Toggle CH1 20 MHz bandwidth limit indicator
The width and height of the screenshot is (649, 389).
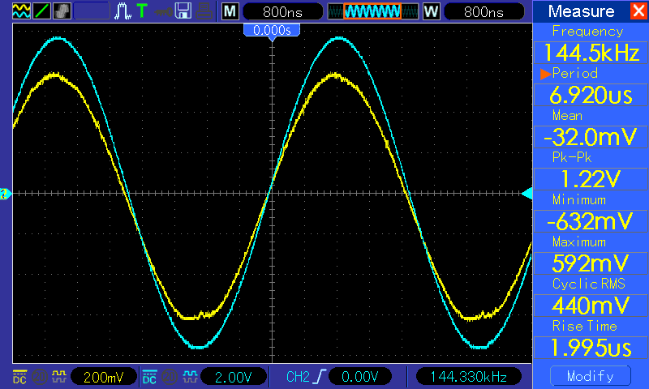point(40,377)
